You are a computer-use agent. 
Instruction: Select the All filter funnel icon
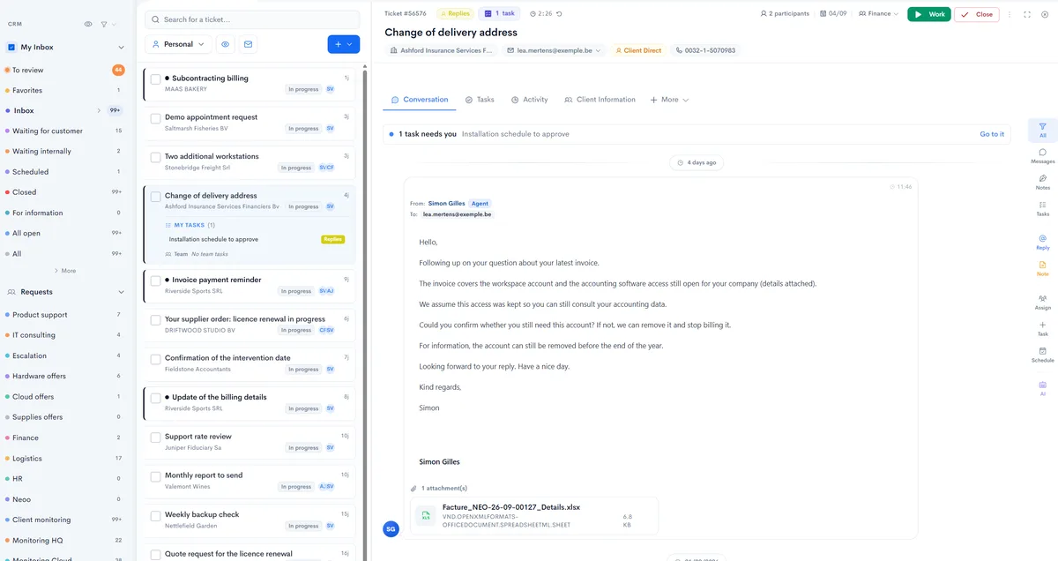pyautogui.click(x=1043, y=130)
